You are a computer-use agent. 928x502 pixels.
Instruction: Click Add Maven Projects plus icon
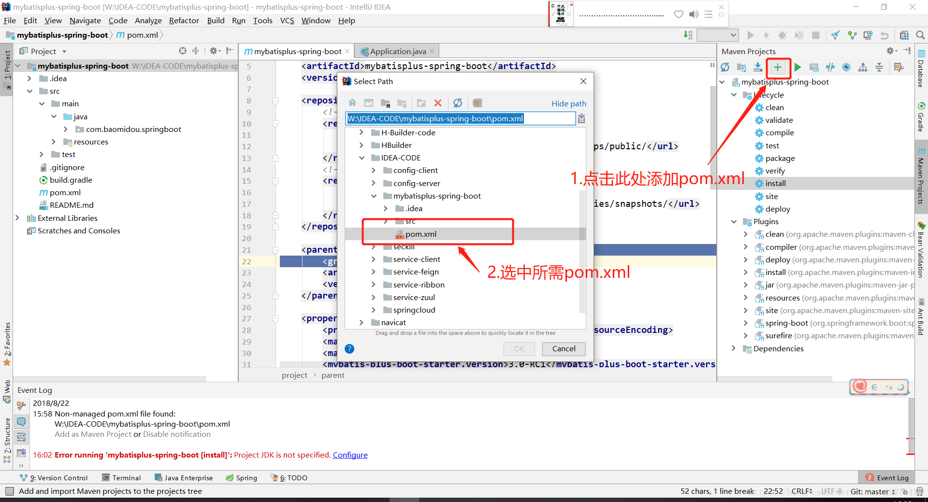(x=777, y=68)
